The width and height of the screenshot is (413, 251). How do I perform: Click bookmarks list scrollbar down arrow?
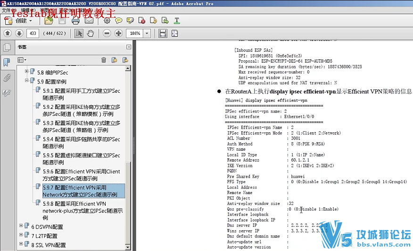128,247
